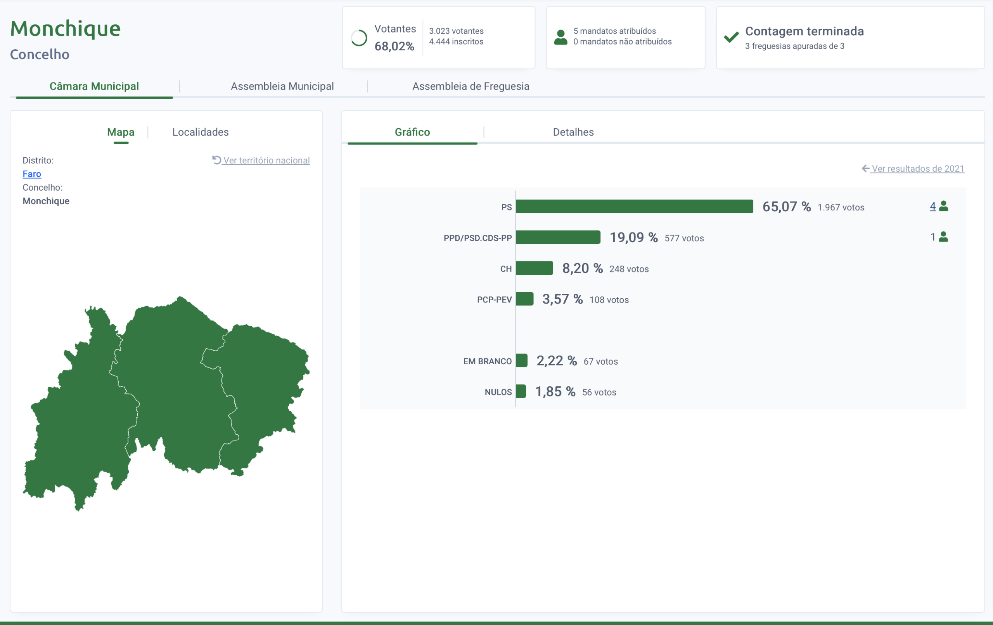Open the Detalhes tab
Screen dimensions: 993x625
pos(573,132)
